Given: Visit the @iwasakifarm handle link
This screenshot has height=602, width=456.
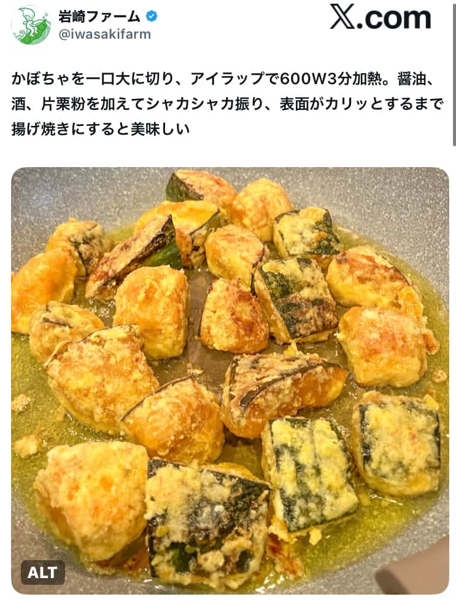Looking at the screenshot, I should (105, 34).
